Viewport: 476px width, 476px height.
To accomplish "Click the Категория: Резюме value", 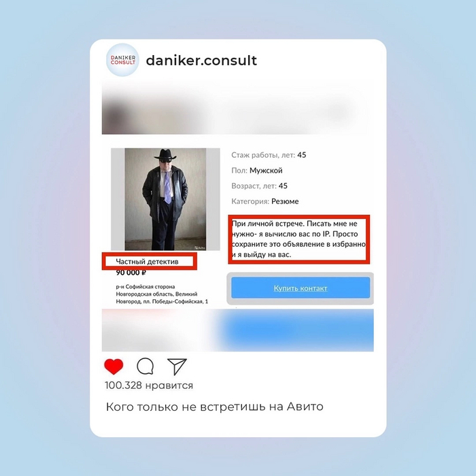I will point(265,201).
